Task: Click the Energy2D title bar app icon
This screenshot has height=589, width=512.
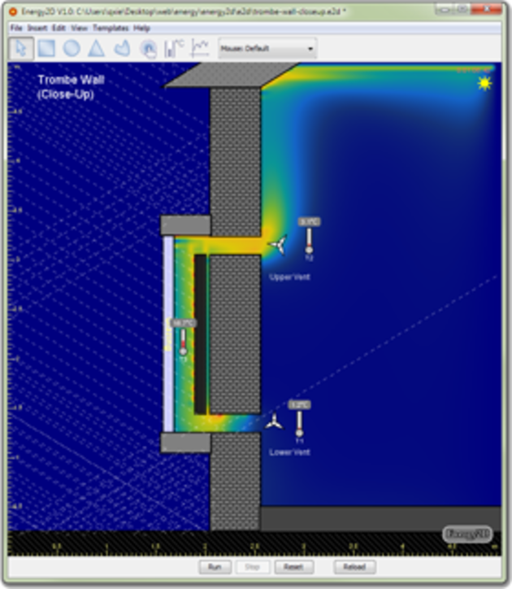Action: [x=13, y=11]
